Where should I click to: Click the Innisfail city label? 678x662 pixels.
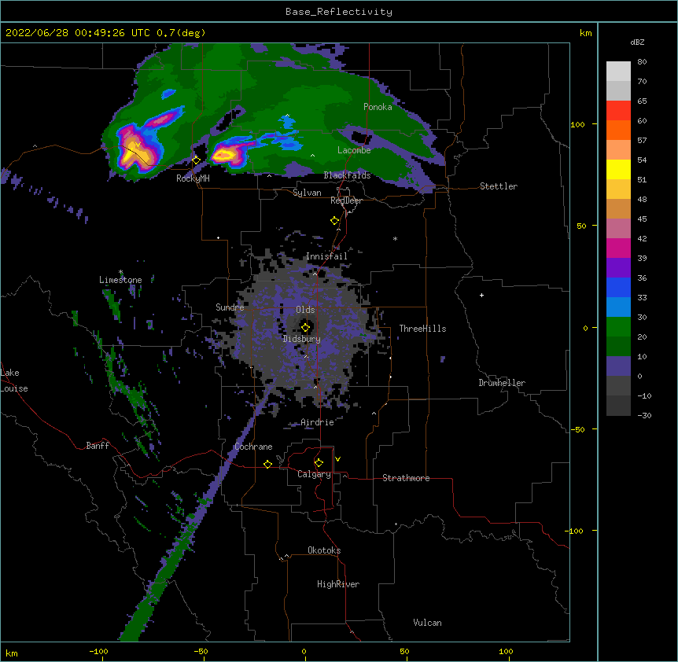pos(326,256)
